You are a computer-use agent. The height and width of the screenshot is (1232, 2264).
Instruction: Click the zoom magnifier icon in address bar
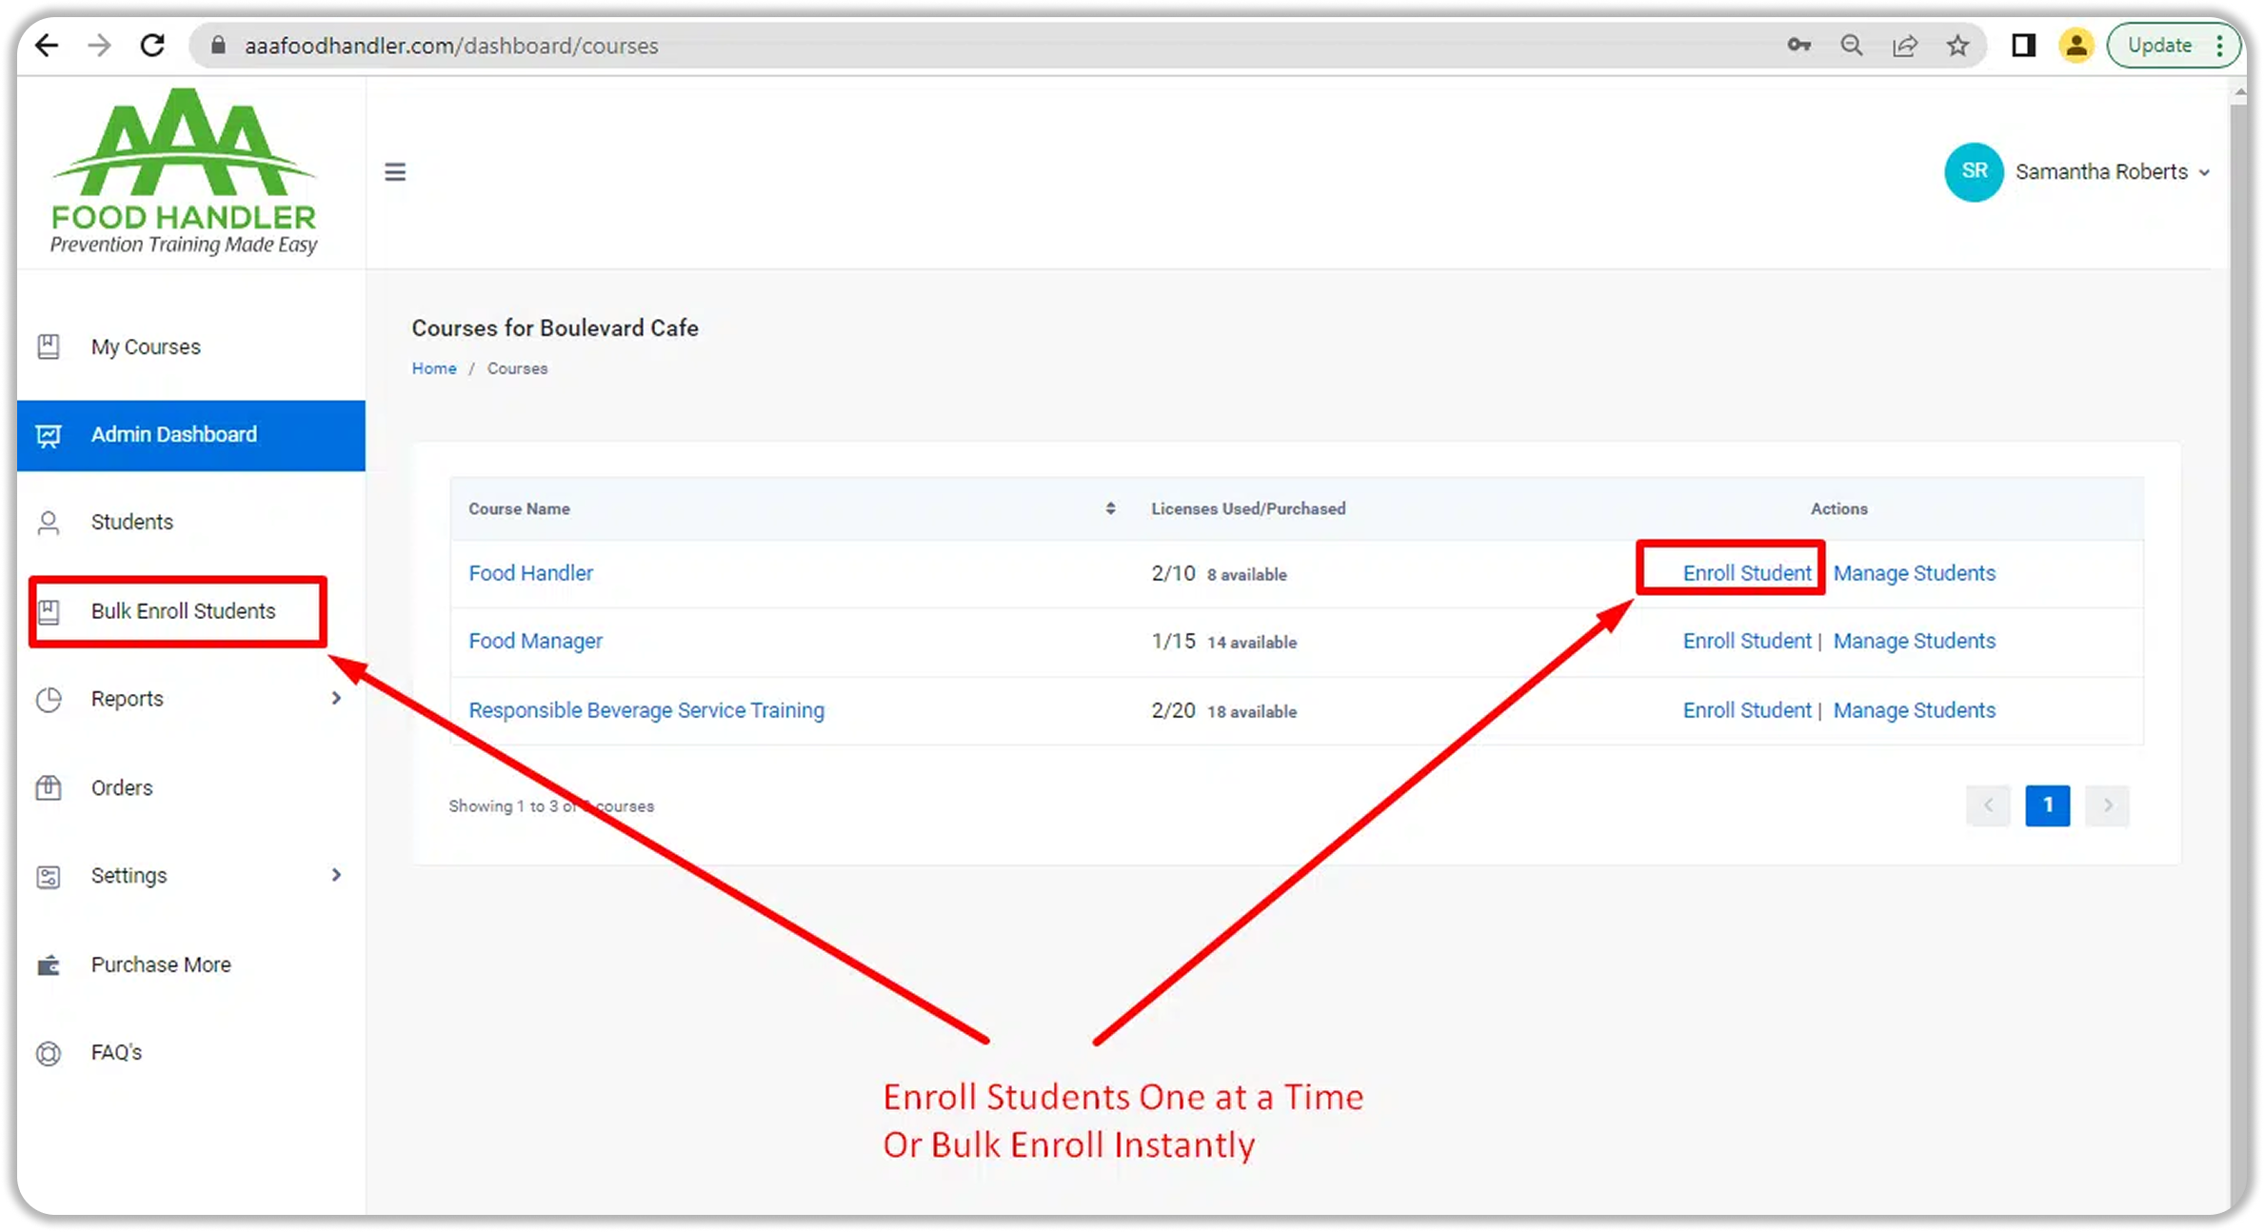click(1852, 45)
